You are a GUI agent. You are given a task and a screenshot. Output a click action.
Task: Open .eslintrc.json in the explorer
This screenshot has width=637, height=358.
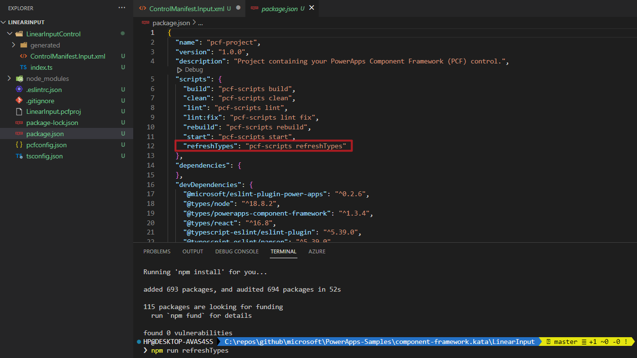click(x=44, y=90)
